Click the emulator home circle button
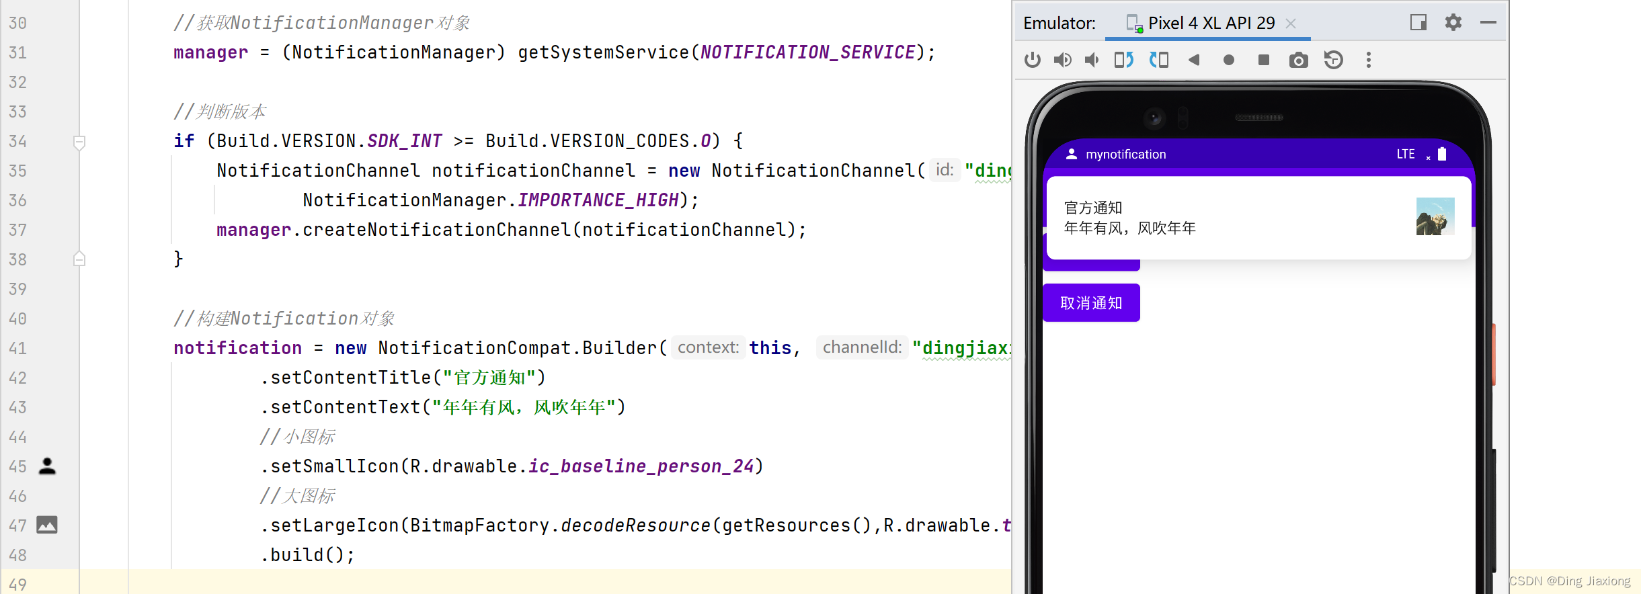The image size is (1641, 594). [x=1229, y=60]
